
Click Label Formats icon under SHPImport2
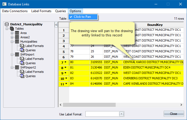[22, 72]
